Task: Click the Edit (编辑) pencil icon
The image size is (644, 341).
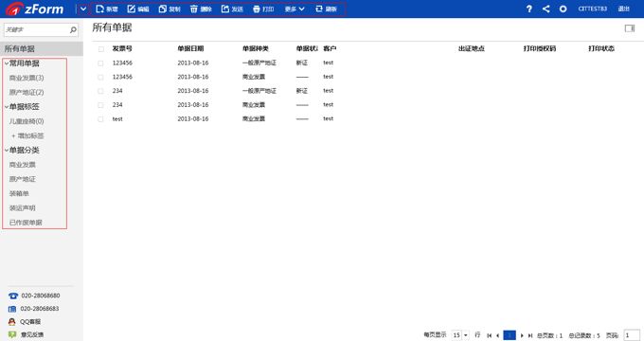Action: [x=131, y=9]
